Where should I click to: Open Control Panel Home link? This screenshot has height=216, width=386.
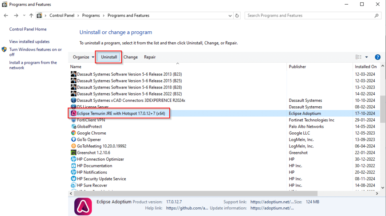point(28,29)
